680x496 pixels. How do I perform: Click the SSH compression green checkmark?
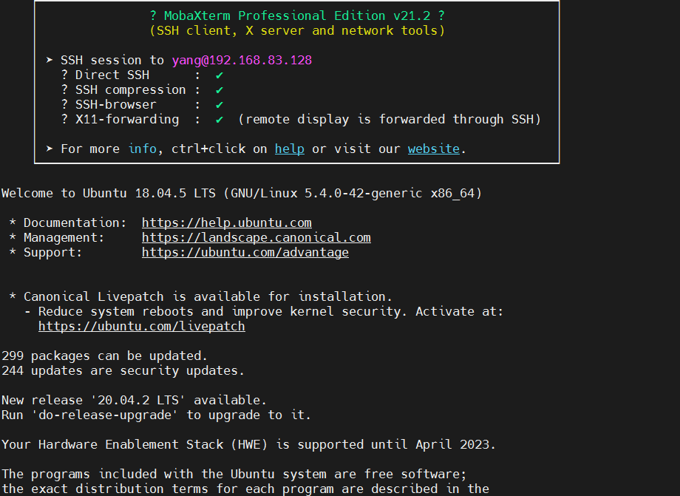[x=220, y=90]
